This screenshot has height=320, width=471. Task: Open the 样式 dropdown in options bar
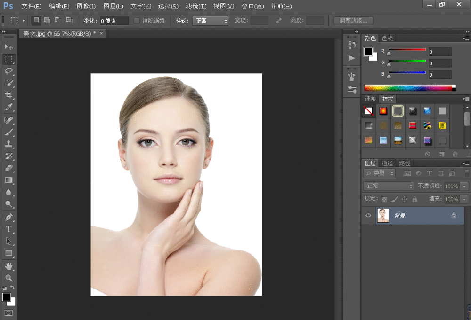pos(211,21)
